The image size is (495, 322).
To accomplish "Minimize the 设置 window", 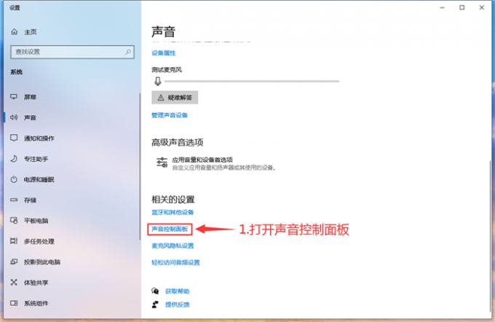I will click(442, 7).
